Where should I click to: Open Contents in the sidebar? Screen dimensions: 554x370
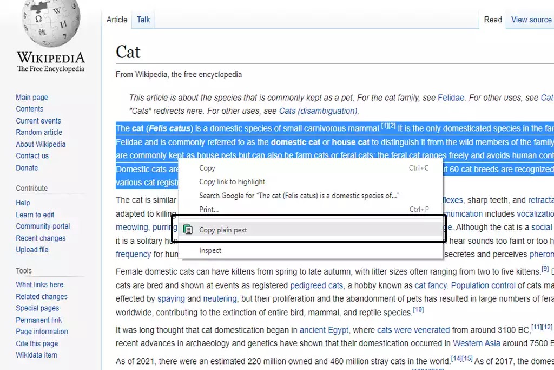click(x=29, y=109)
